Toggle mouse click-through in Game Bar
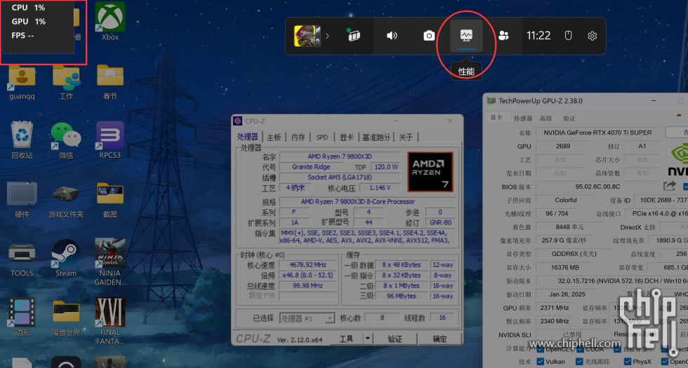Screen dimensions: 688x368 coord(568,36)
